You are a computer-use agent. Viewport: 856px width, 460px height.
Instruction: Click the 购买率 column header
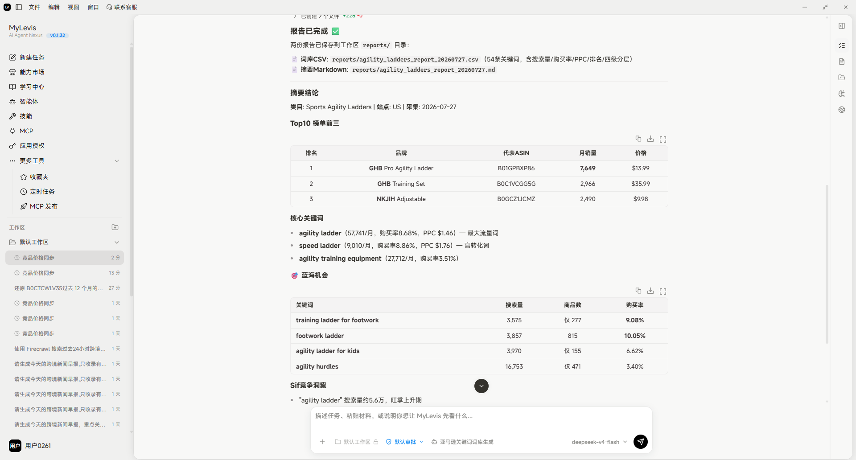tap(635, 305)
